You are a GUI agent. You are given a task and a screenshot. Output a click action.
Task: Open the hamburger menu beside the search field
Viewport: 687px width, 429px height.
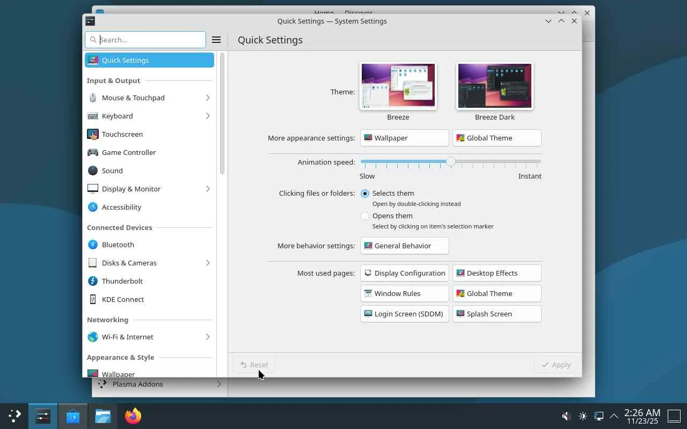click(216, 40)
